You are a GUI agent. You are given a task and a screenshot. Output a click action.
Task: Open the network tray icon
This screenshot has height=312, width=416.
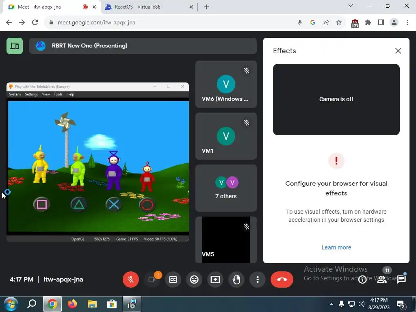[x=351, y=304]
